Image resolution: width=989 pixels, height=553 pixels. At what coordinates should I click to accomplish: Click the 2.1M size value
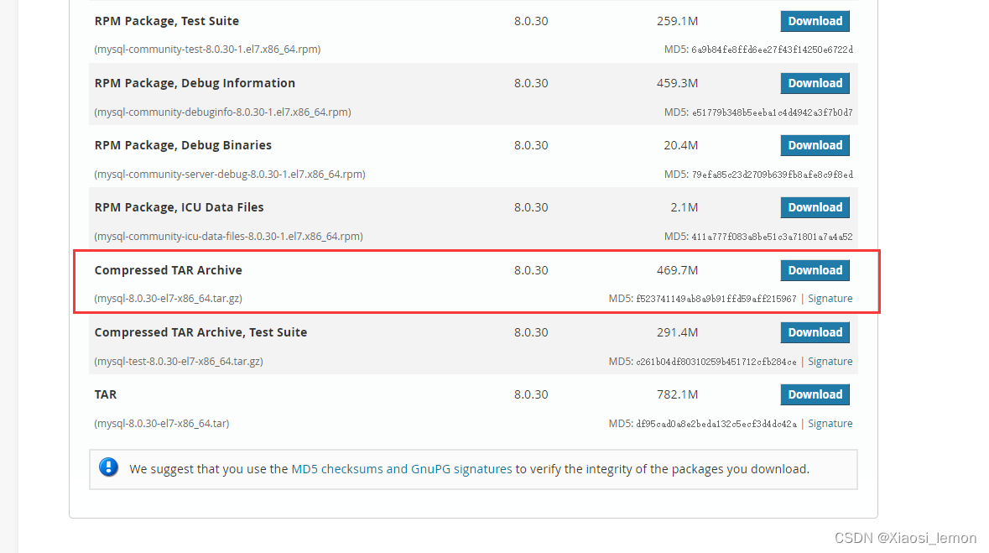684,207
